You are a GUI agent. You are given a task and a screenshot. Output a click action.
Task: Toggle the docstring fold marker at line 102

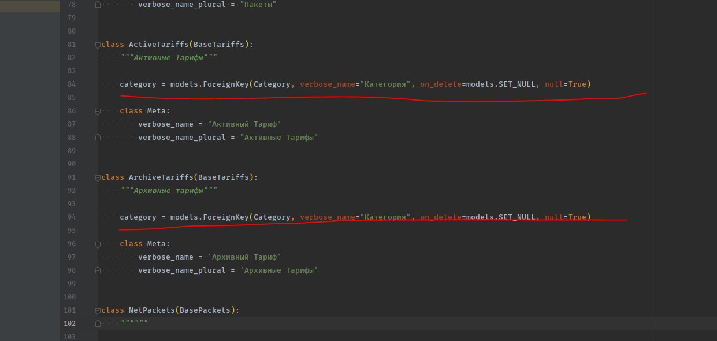coord(98,324)
